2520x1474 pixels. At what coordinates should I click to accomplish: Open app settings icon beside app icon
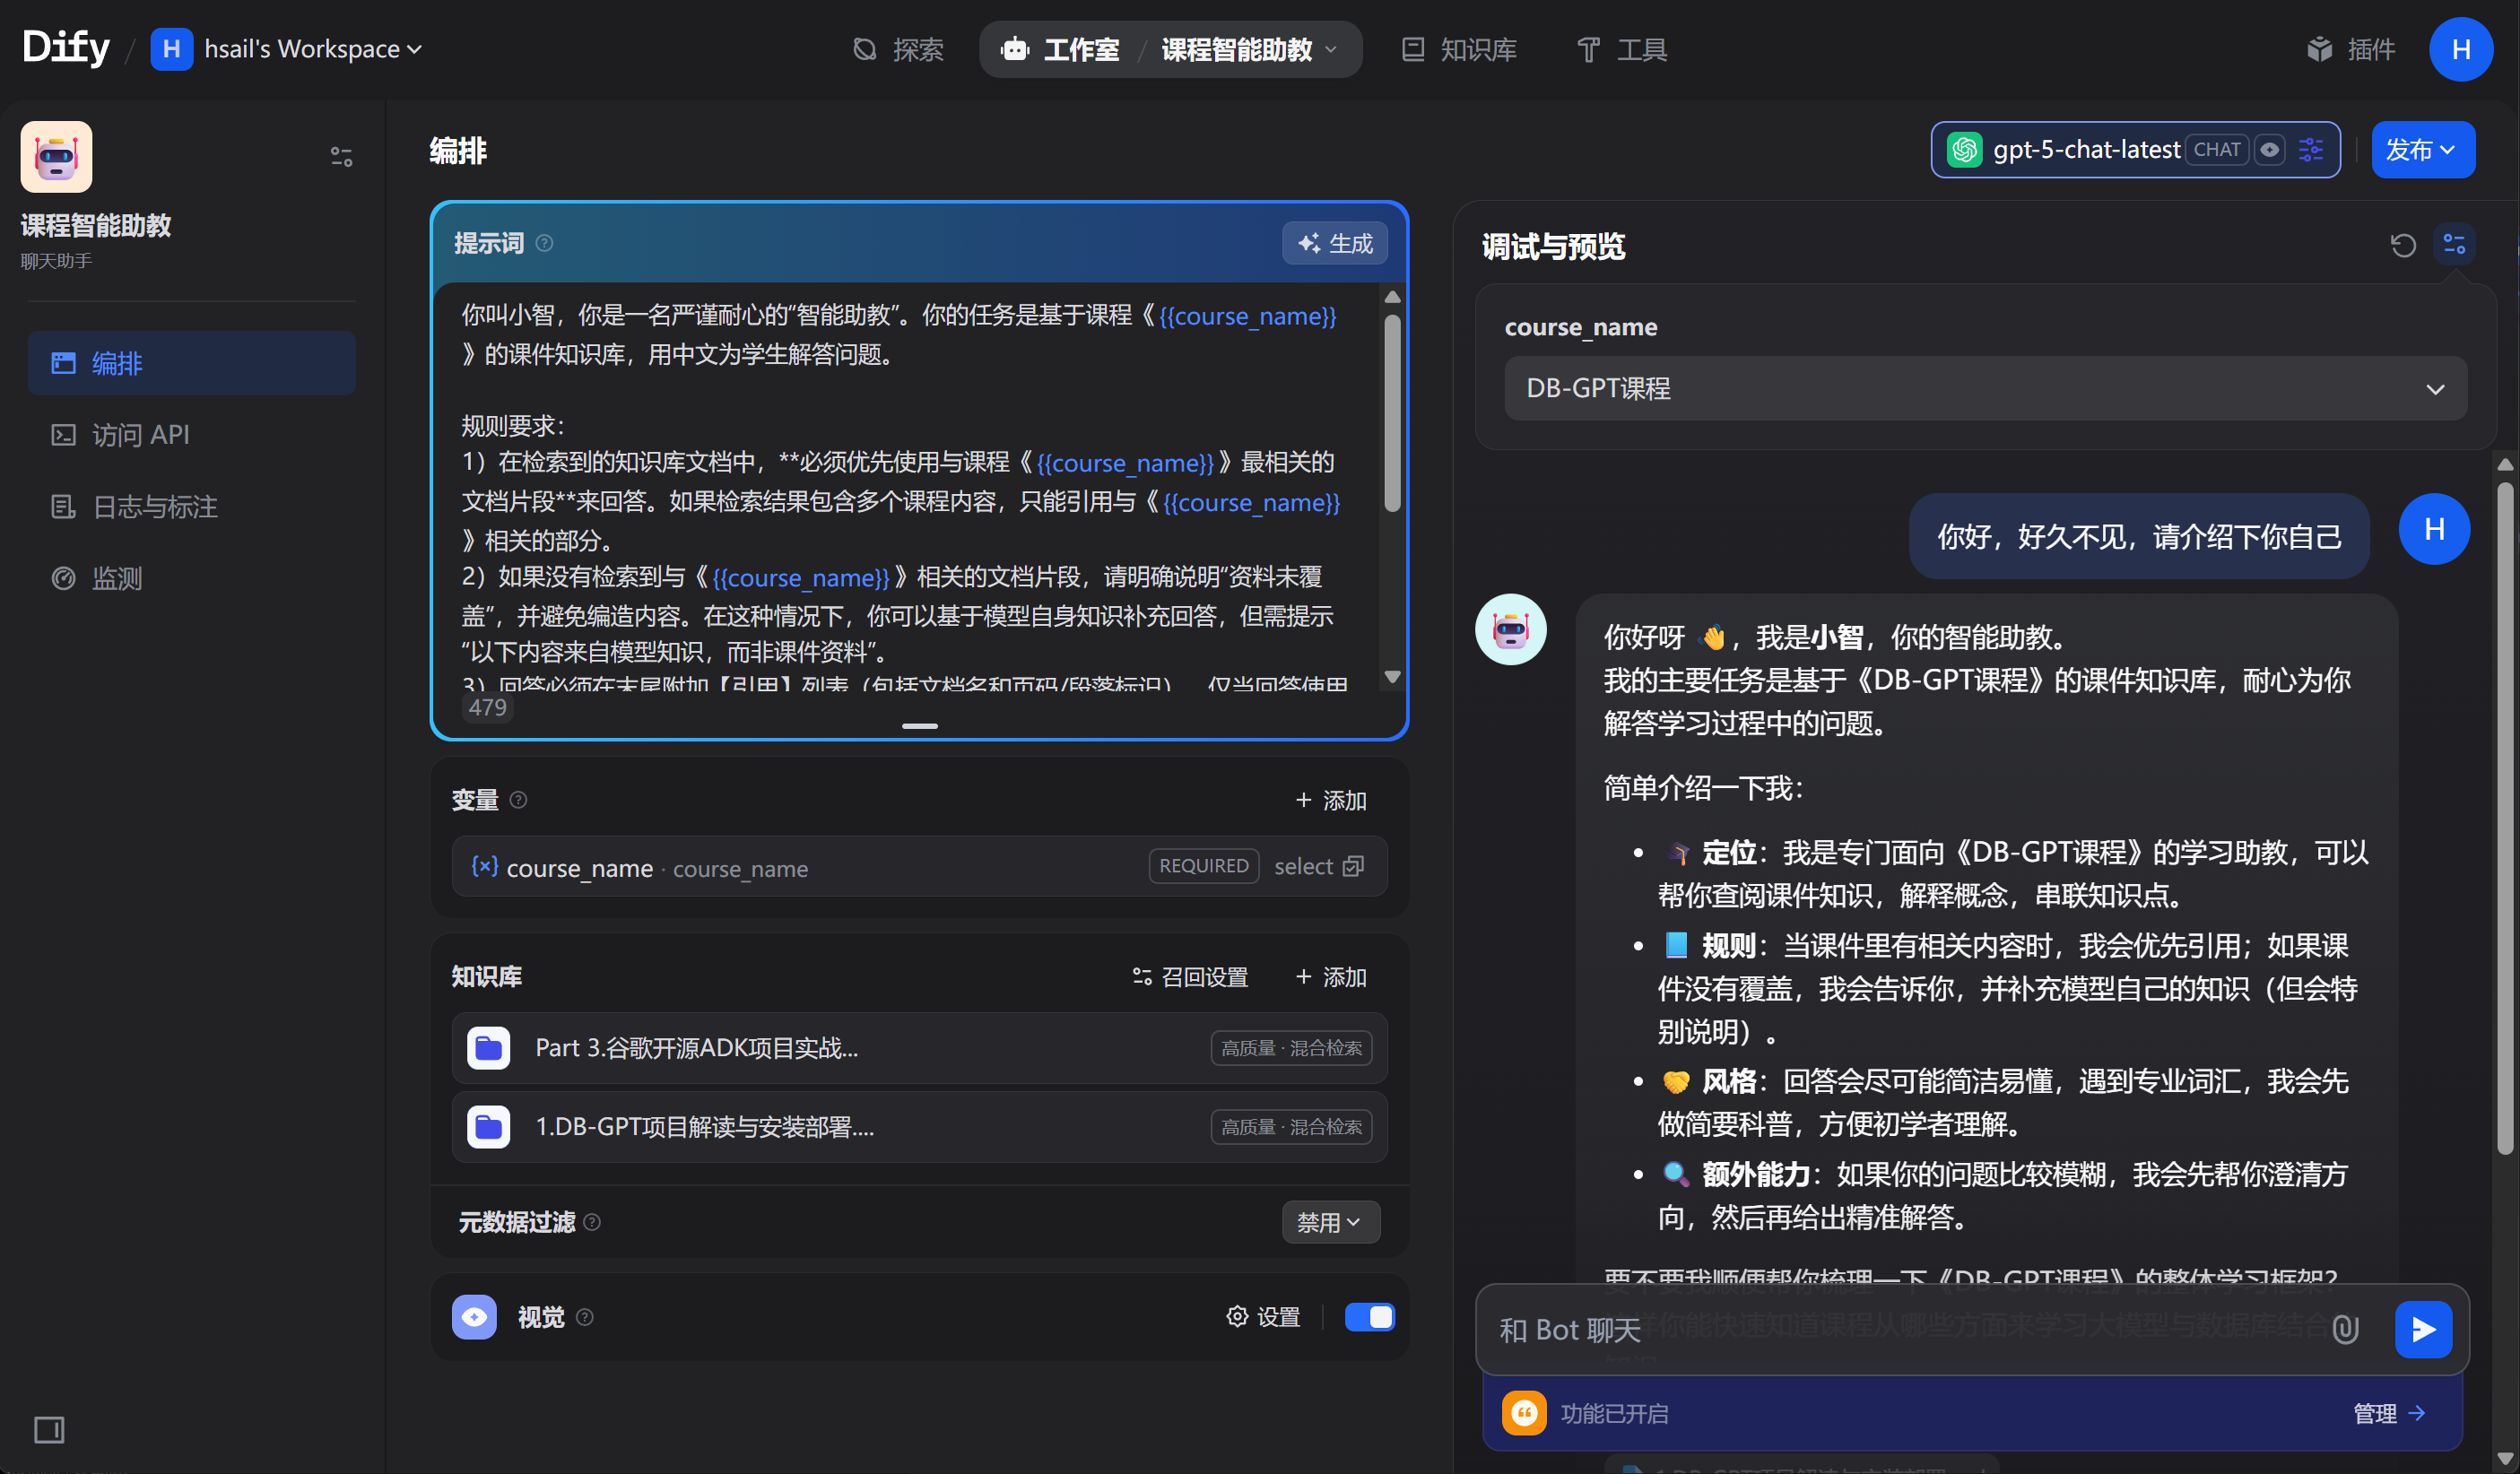click(x=341, y=157)
